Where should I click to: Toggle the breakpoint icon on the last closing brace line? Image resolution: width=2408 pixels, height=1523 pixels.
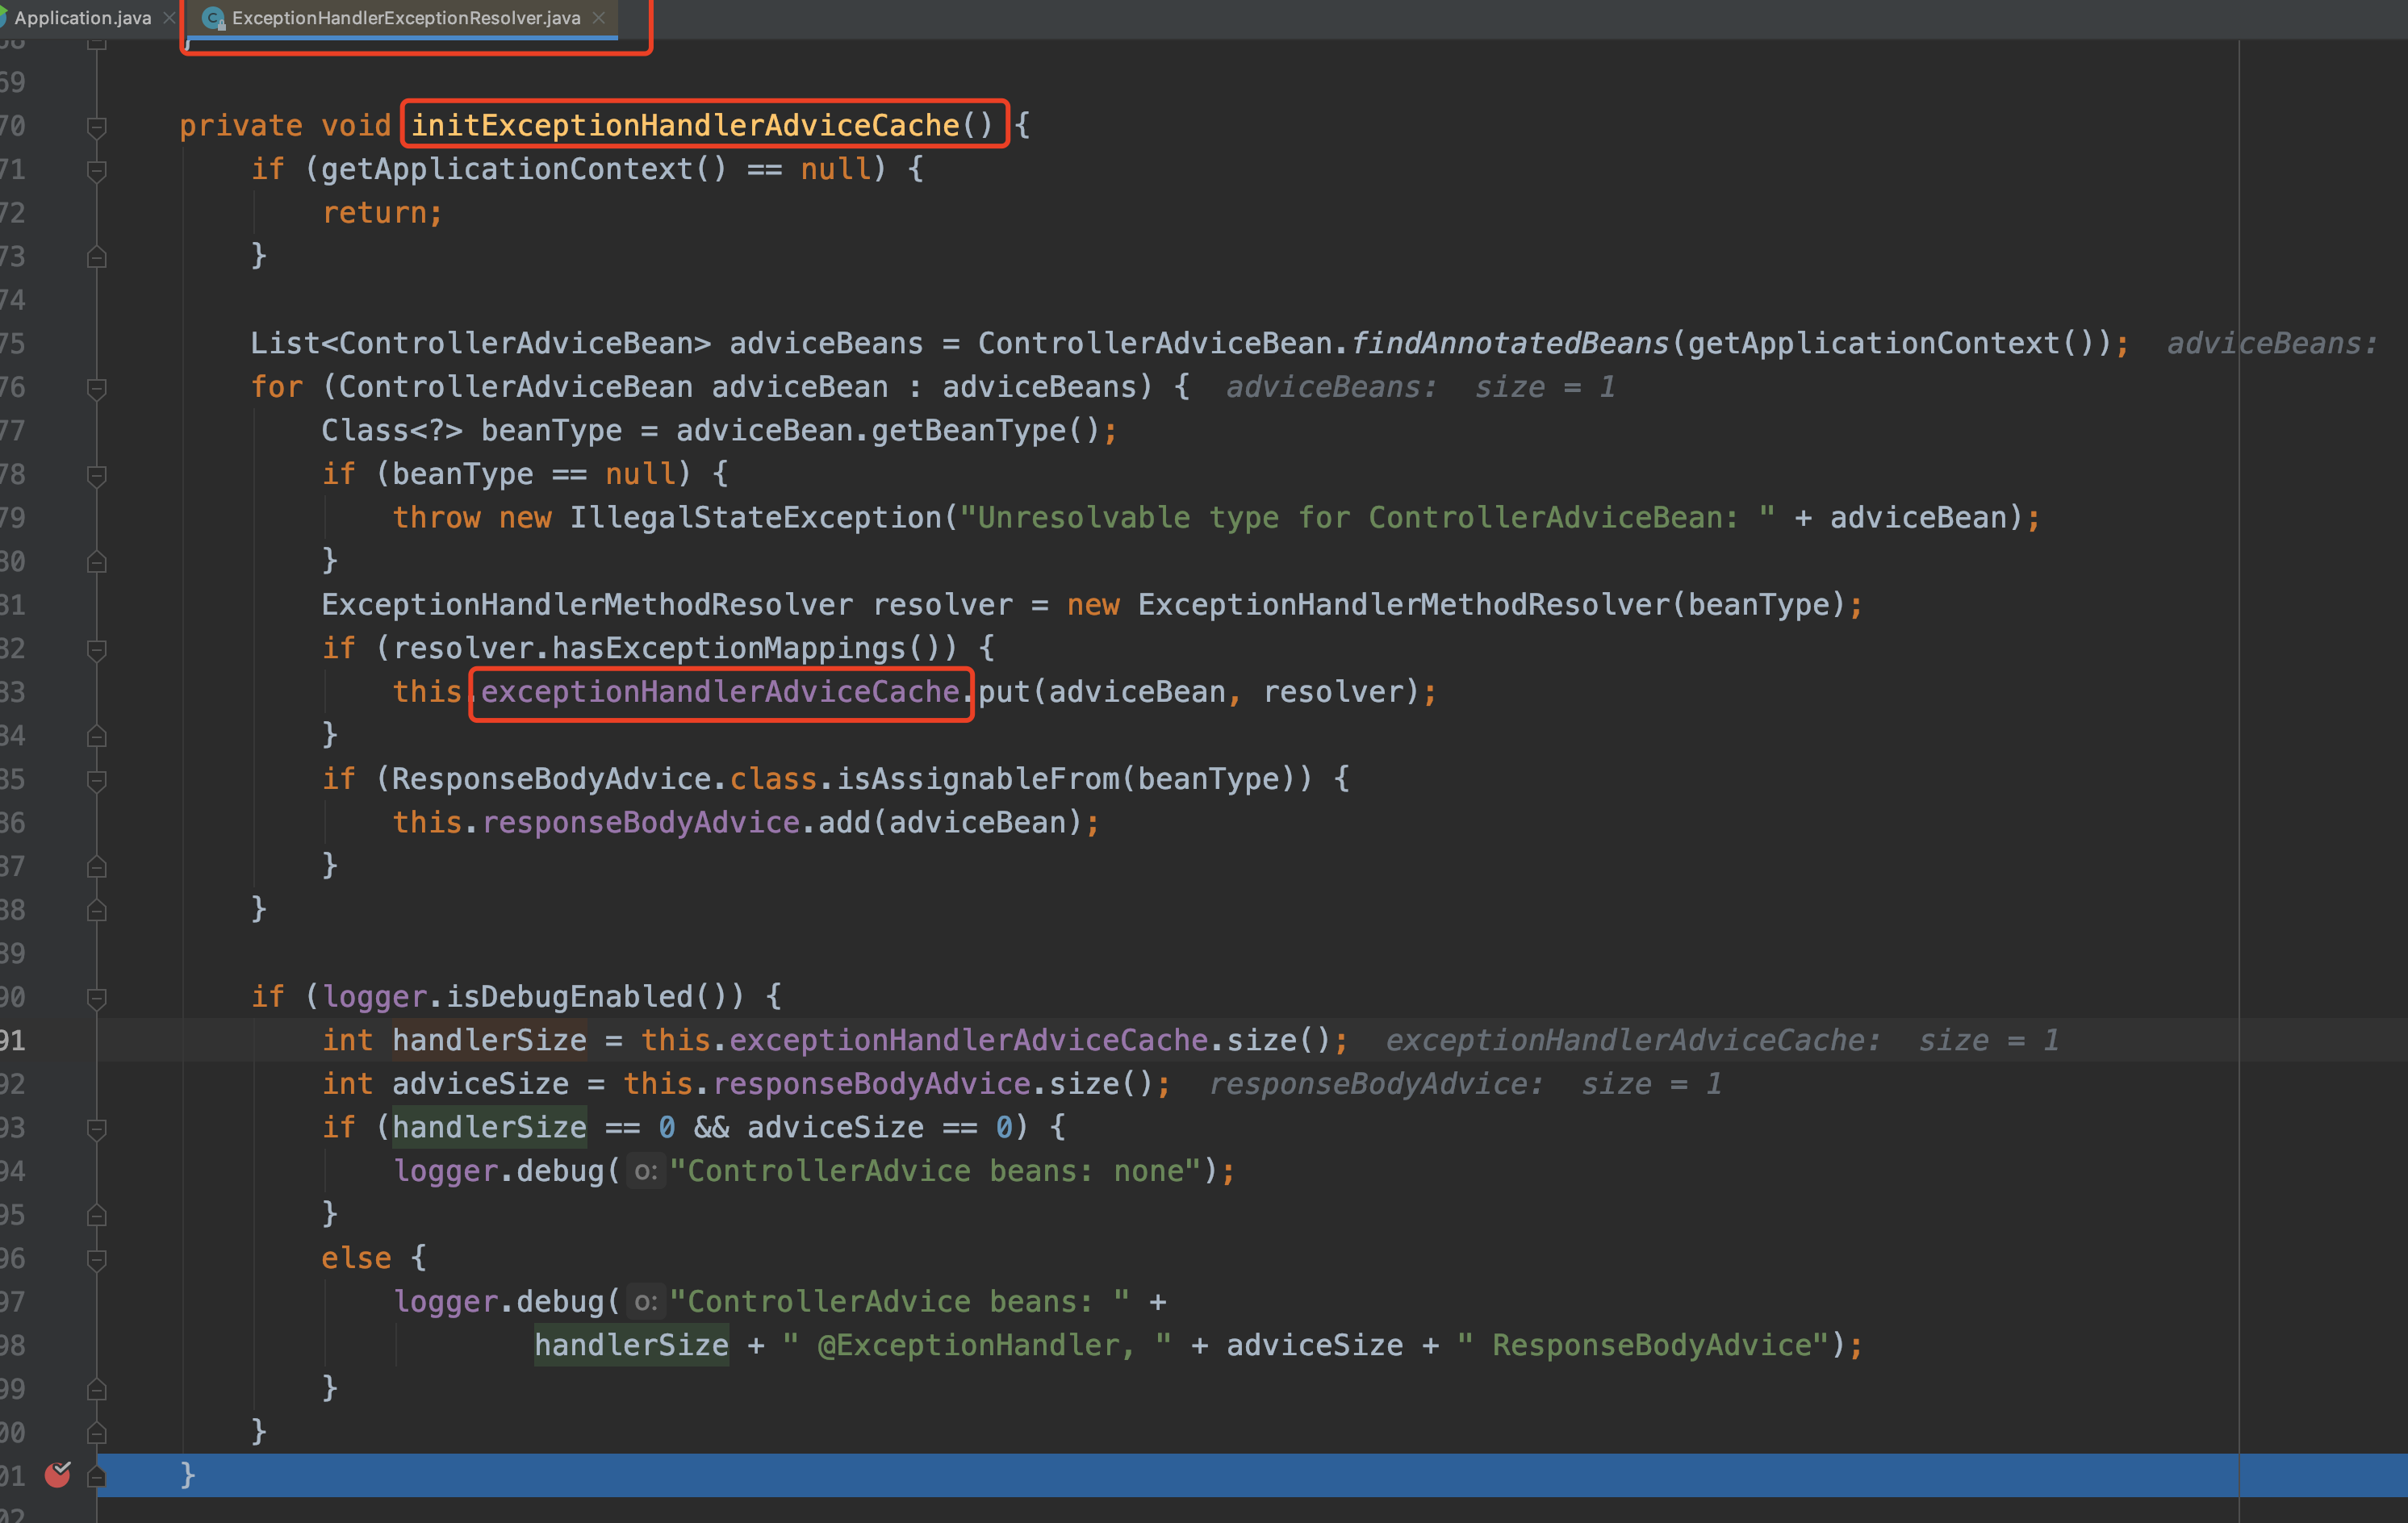(58, 1474)
